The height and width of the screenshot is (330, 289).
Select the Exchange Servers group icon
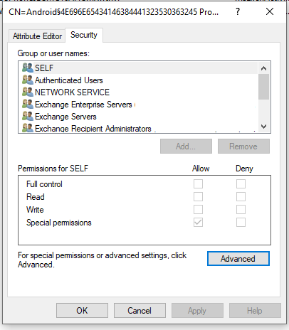pos(28,116)
